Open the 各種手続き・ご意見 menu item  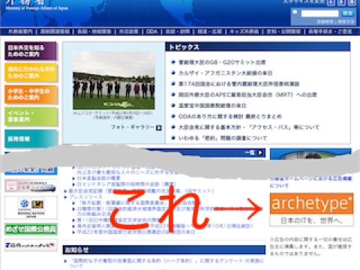point(330,31)
